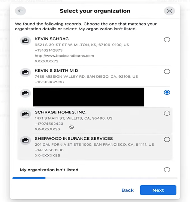Click address 9521 S 391ST ST W, MILTON
Screen dimensions: 190x202
(x=82, y=45)
